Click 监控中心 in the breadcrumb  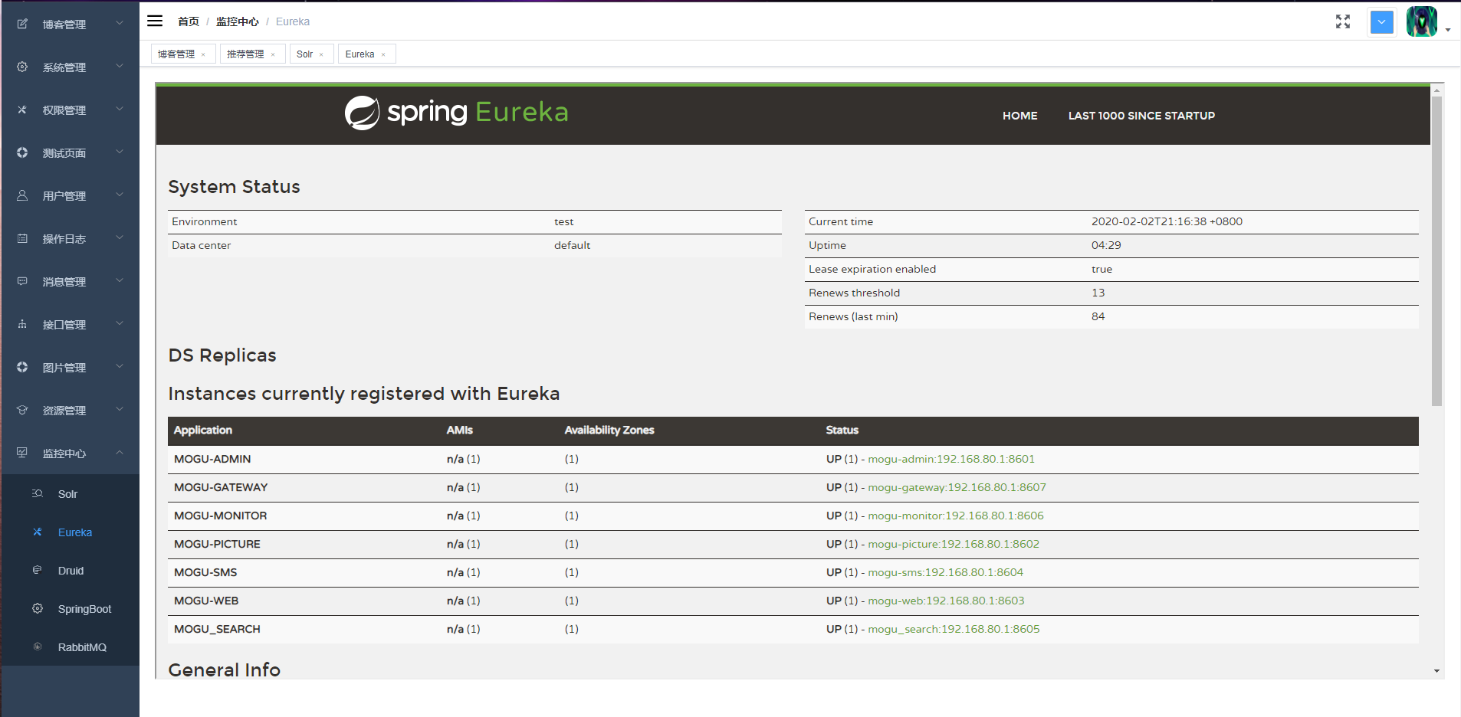(238, 21)
